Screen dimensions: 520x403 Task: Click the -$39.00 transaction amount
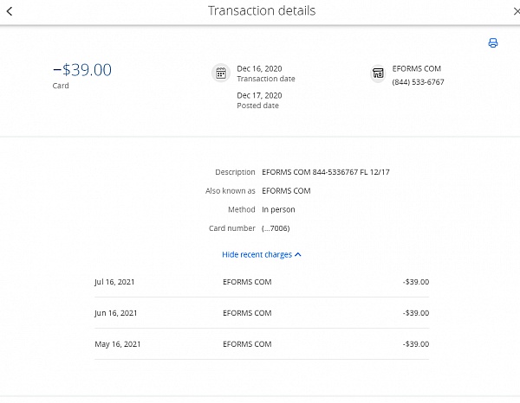point(82,70)
